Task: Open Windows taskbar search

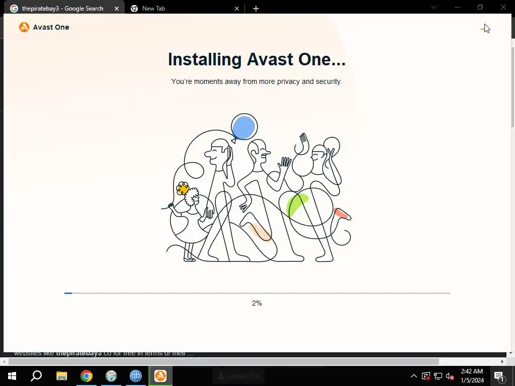Action: 36,376
